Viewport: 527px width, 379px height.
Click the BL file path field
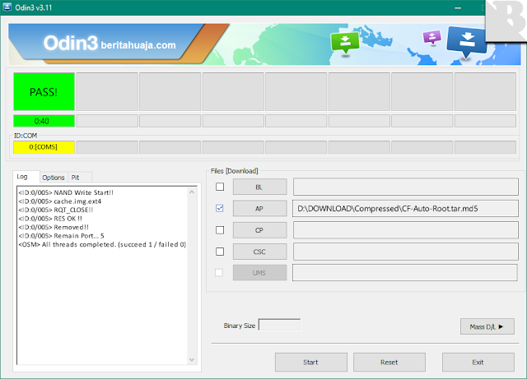(406, 187)
